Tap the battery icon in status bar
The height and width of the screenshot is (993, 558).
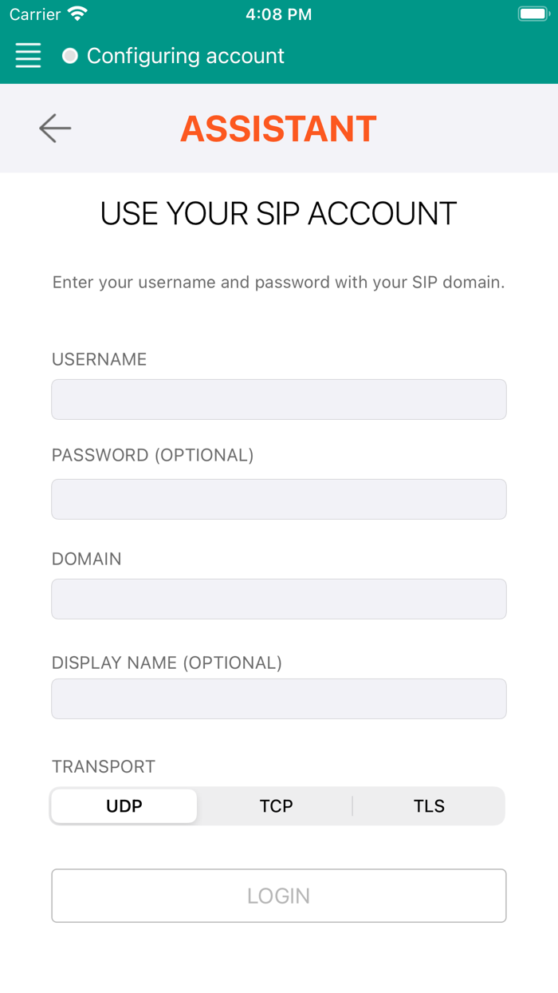click(532, 14)
